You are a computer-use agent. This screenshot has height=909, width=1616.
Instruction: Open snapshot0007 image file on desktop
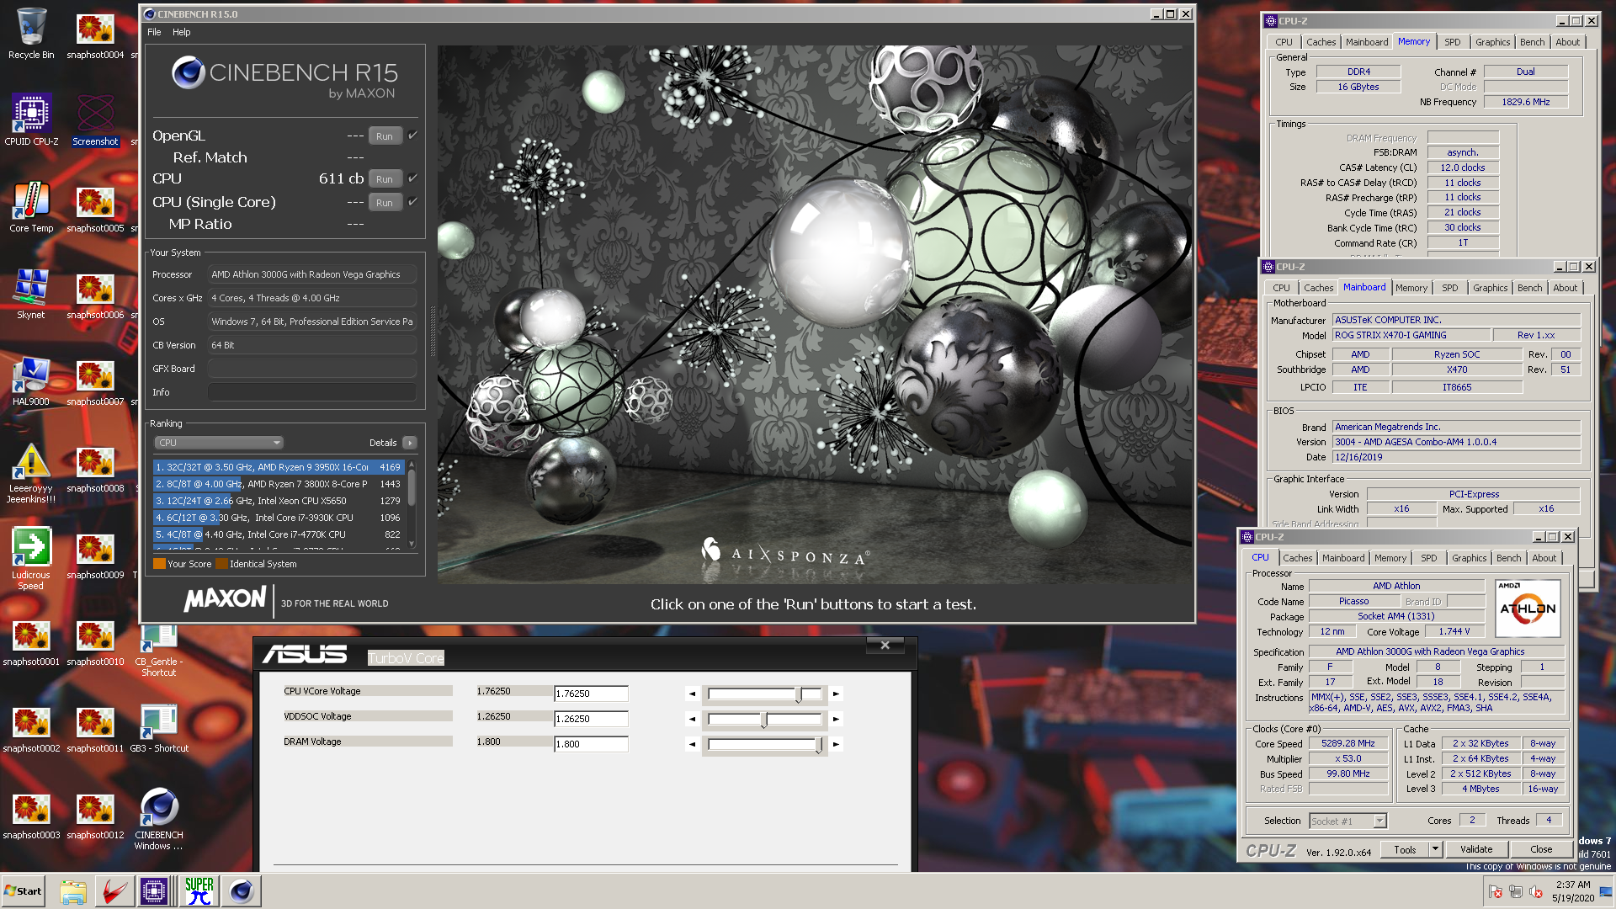pos(95,380)
